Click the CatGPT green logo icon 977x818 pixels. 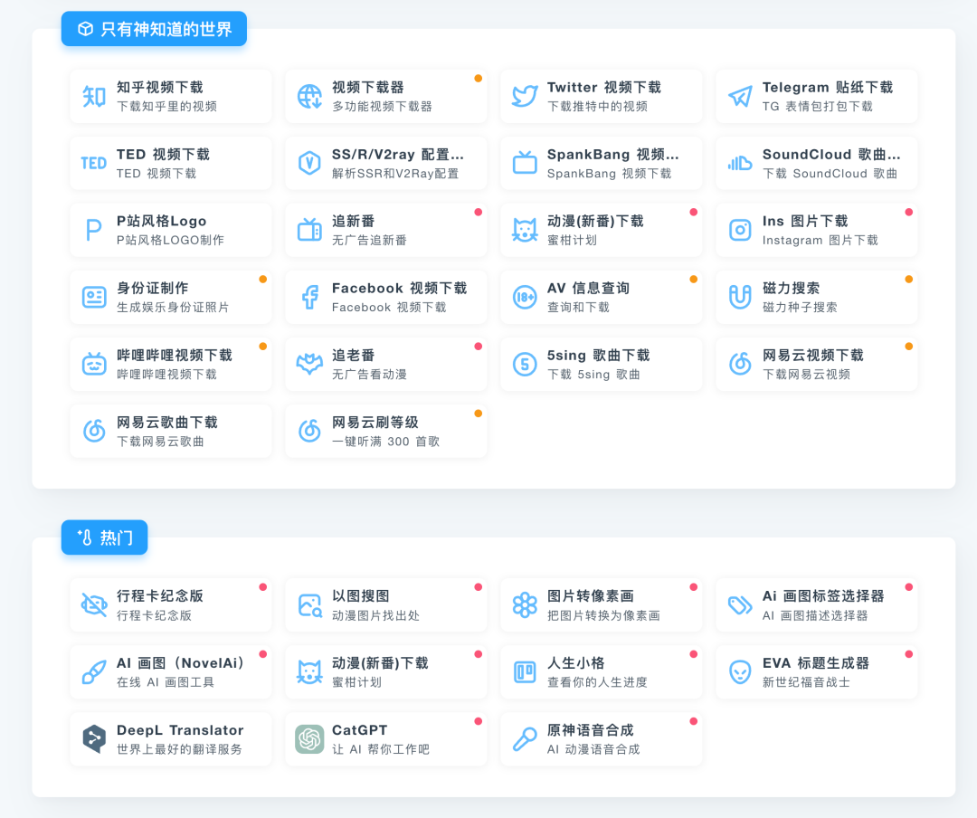coord(309,738)
